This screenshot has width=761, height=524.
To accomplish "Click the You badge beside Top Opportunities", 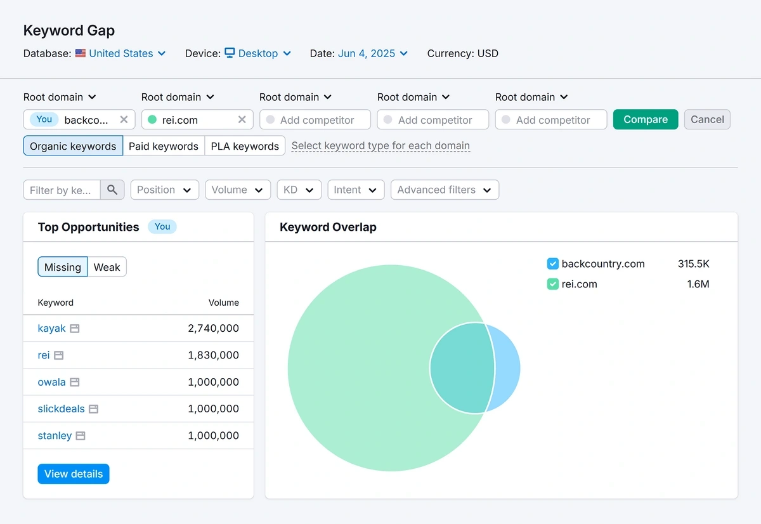I will [162, 226].
